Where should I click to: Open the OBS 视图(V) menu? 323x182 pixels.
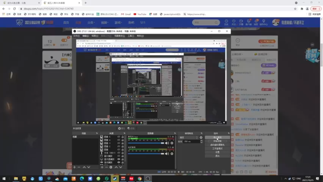click(95, 36)
